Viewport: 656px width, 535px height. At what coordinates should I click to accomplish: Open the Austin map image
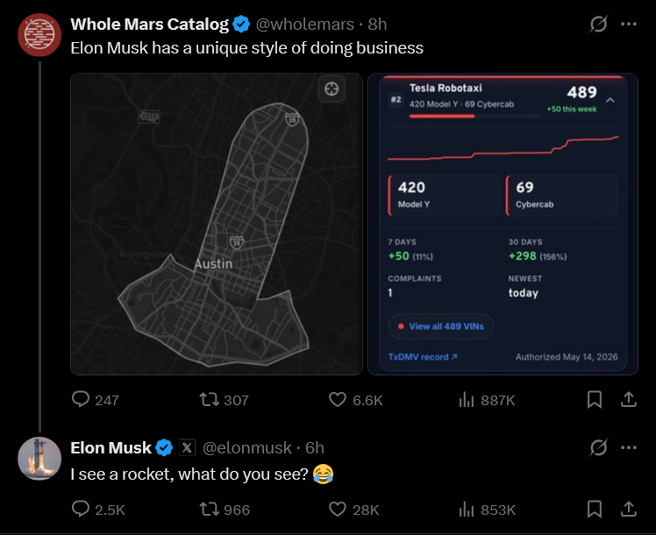(x=217, y=224)
